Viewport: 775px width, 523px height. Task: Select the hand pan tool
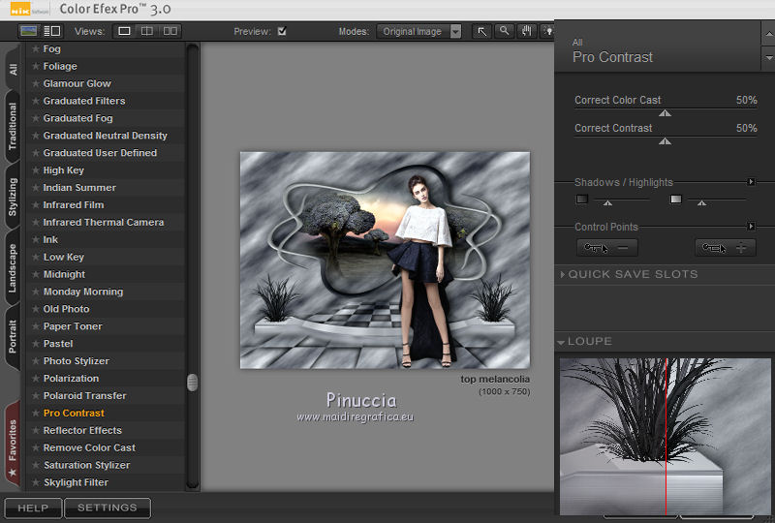[527, 31]
